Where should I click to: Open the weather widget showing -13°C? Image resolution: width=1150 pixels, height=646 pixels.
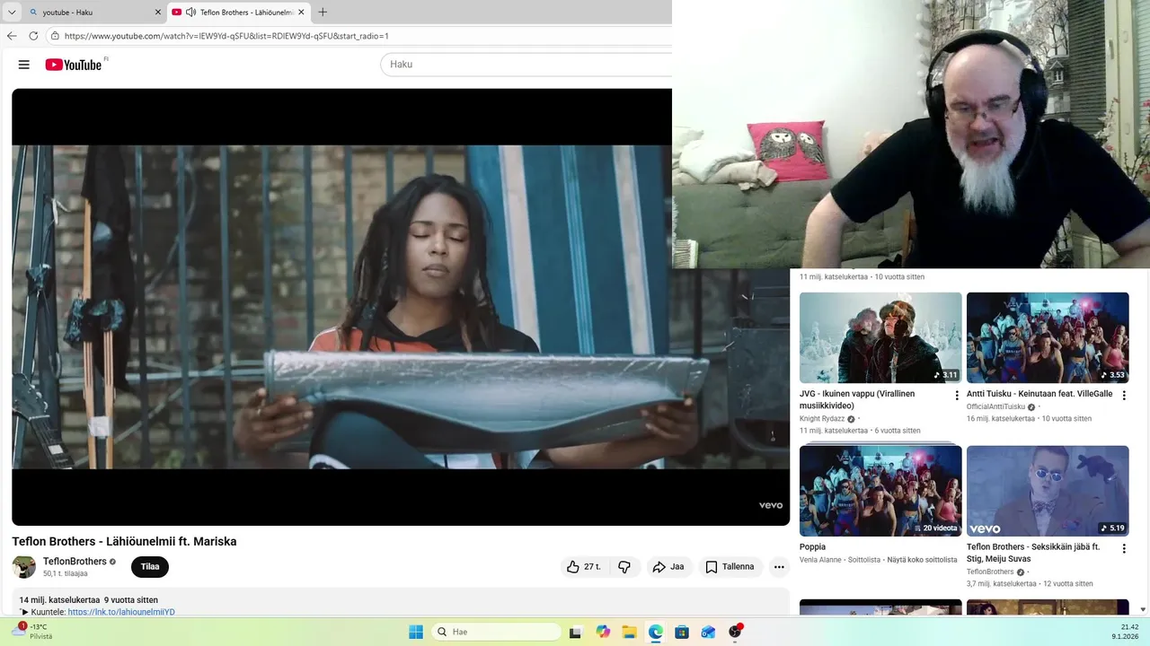pyautogui.click(x=31, y=632)
